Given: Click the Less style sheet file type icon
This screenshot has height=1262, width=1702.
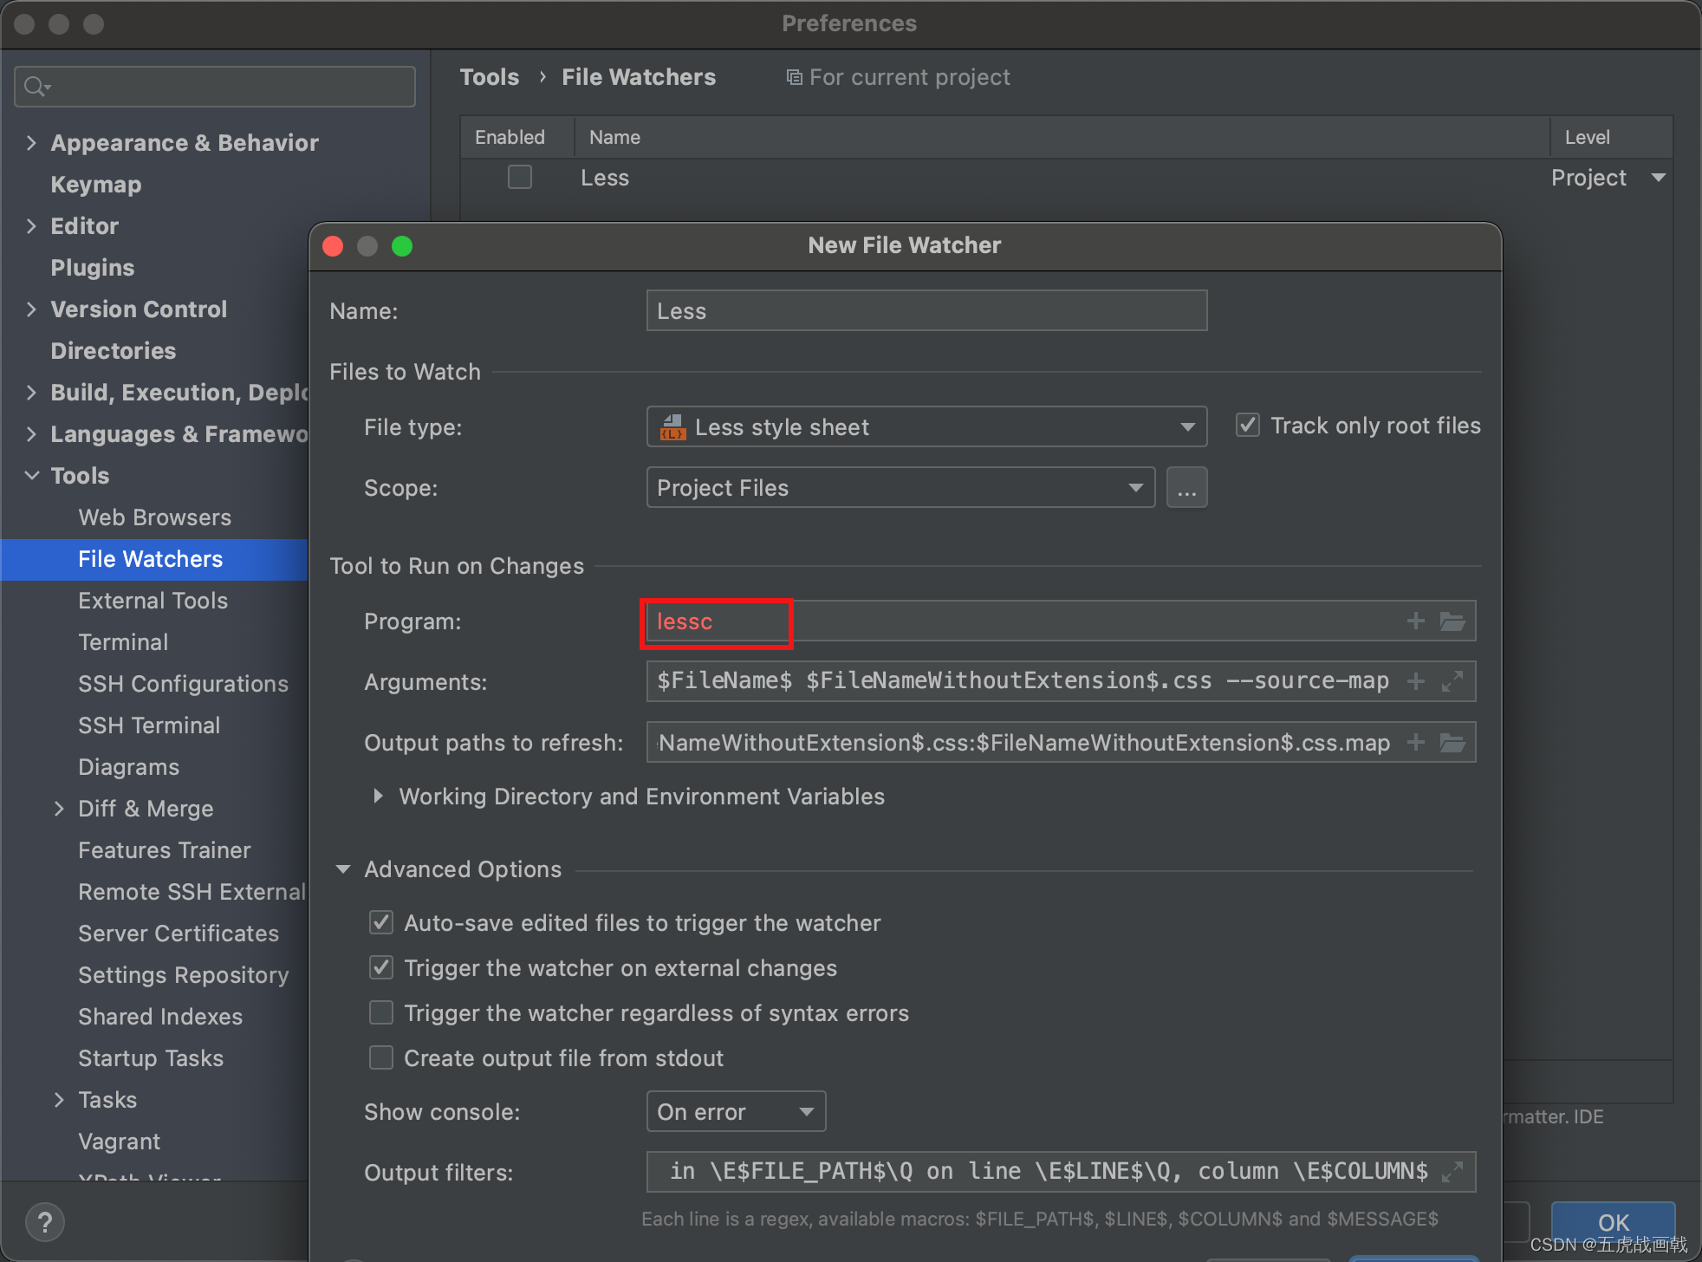Looking at the screenshot, I should [x=672, y=427].
